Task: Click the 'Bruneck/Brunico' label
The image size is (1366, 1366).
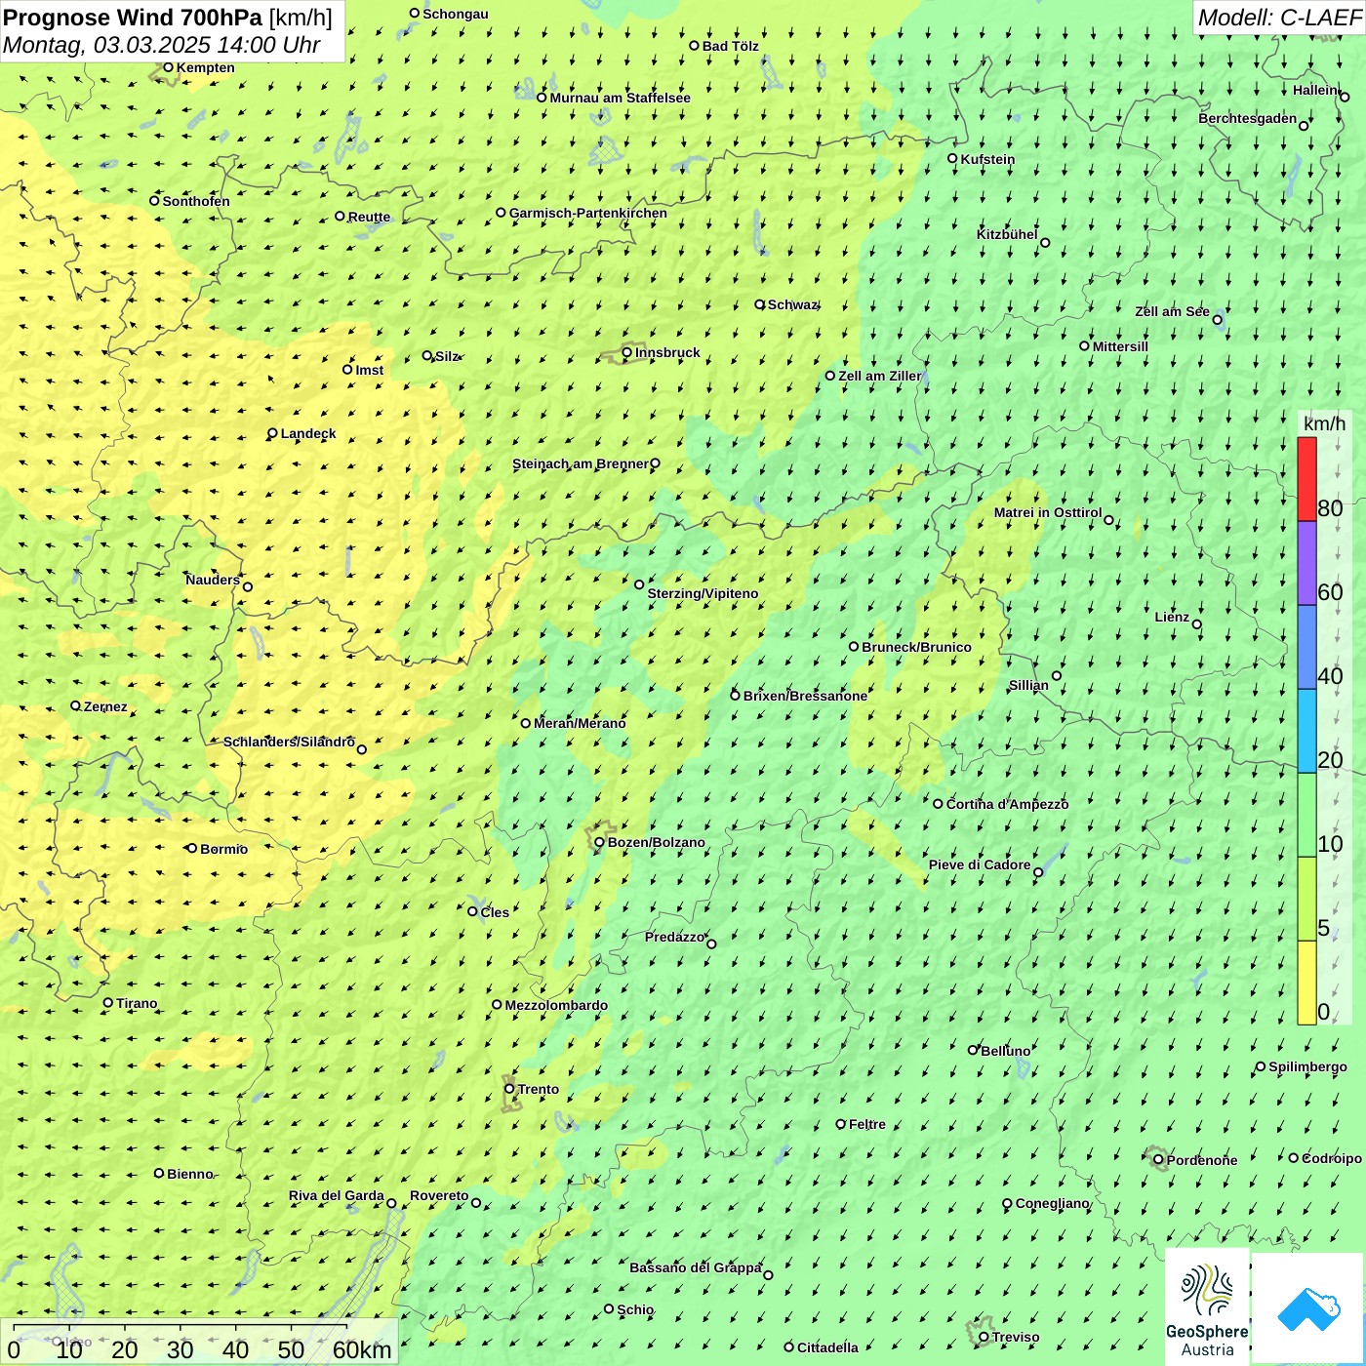Action: [916, 647]
